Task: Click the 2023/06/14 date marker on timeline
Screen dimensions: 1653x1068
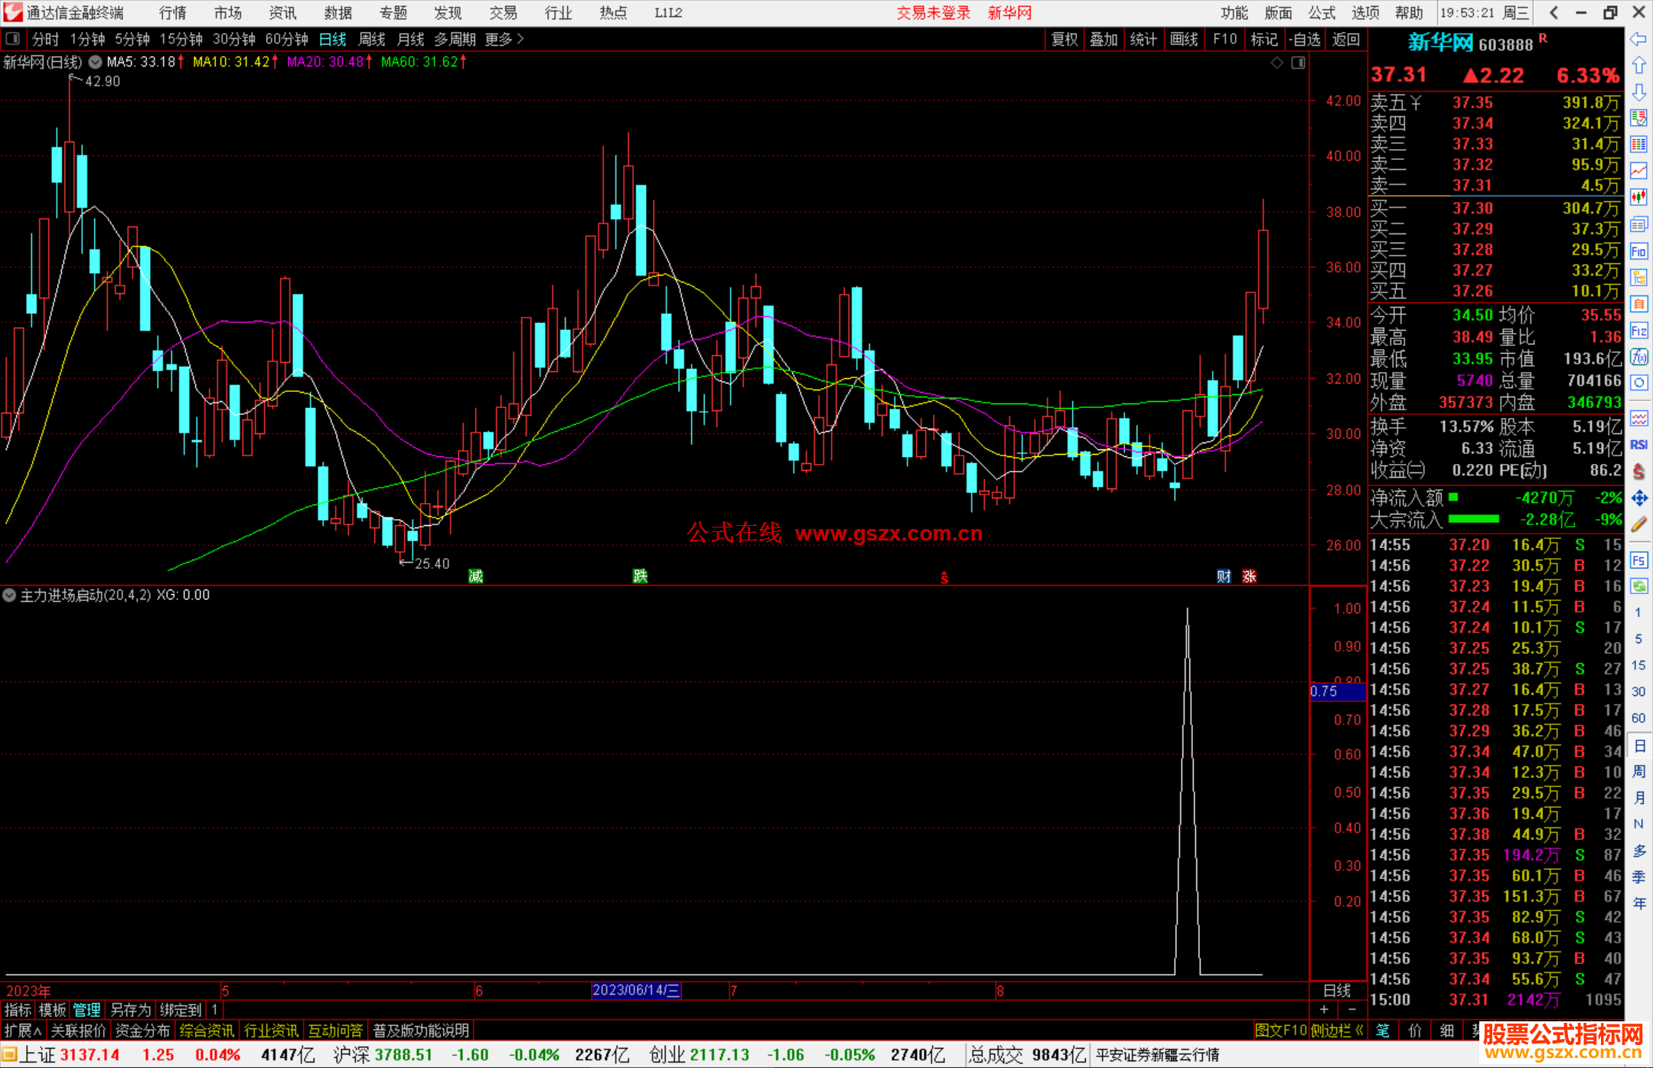Action: (636, 991)
